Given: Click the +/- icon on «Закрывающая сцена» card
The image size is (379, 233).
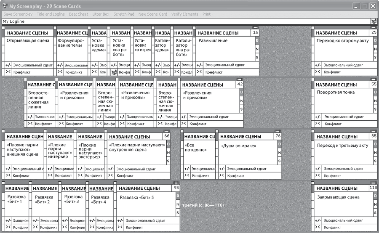Looking at the screenshot, I should point(319,220).
